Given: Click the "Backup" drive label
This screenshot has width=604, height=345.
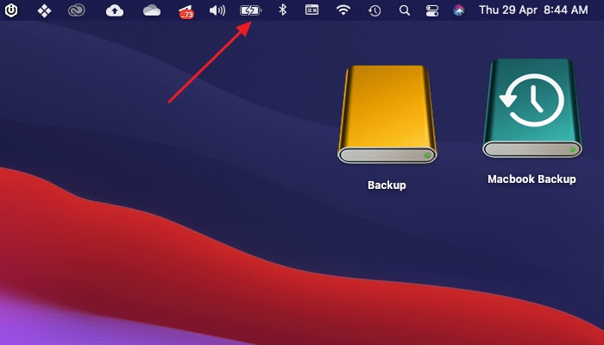Looking at the screenshot, I should (x=387, y=185).
